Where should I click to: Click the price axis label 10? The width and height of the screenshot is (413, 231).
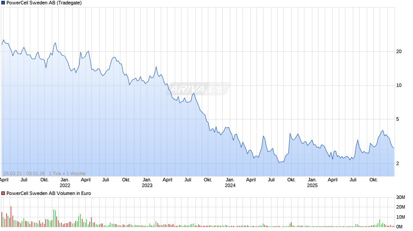[x=399, y=85]
